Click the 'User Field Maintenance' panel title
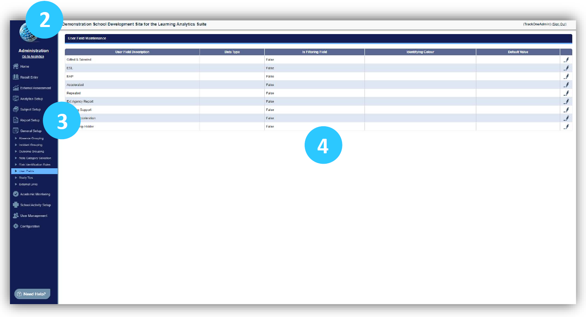Screen dimensions: 586x317 (87, 38)
